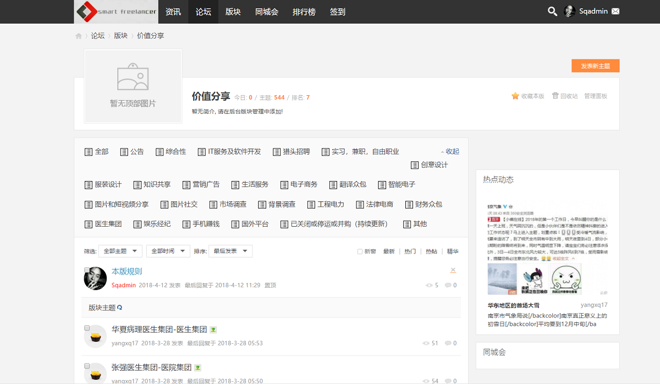660x384 pixels.
Task: Open the 最后发表 sort dropdown
Action: click(230, 251)
